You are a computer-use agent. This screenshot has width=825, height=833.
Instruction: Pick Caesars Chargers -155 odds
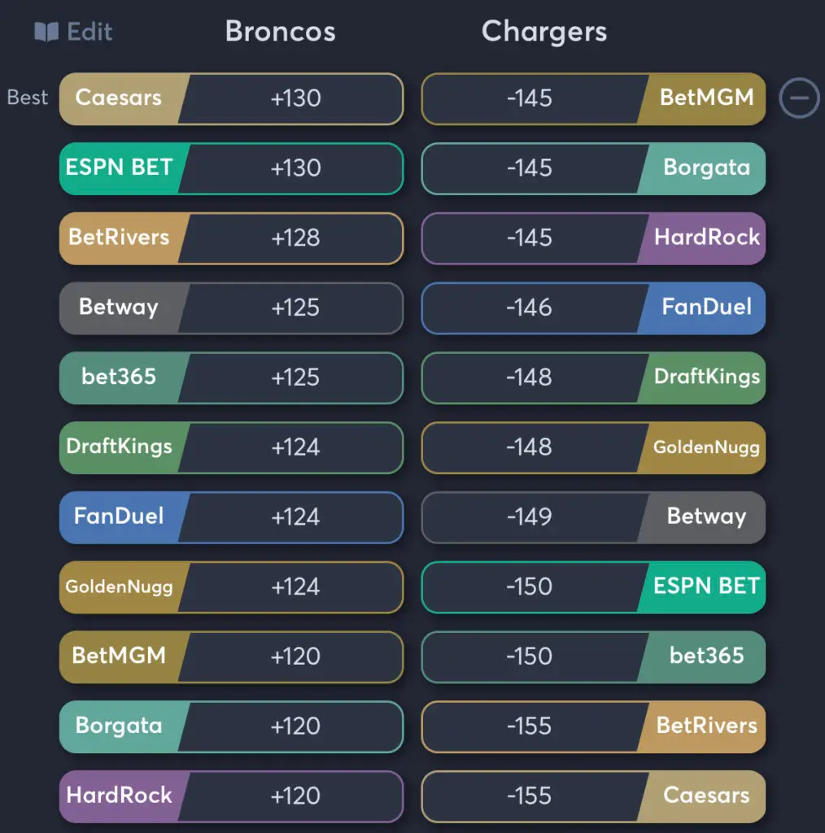[593, 796]
